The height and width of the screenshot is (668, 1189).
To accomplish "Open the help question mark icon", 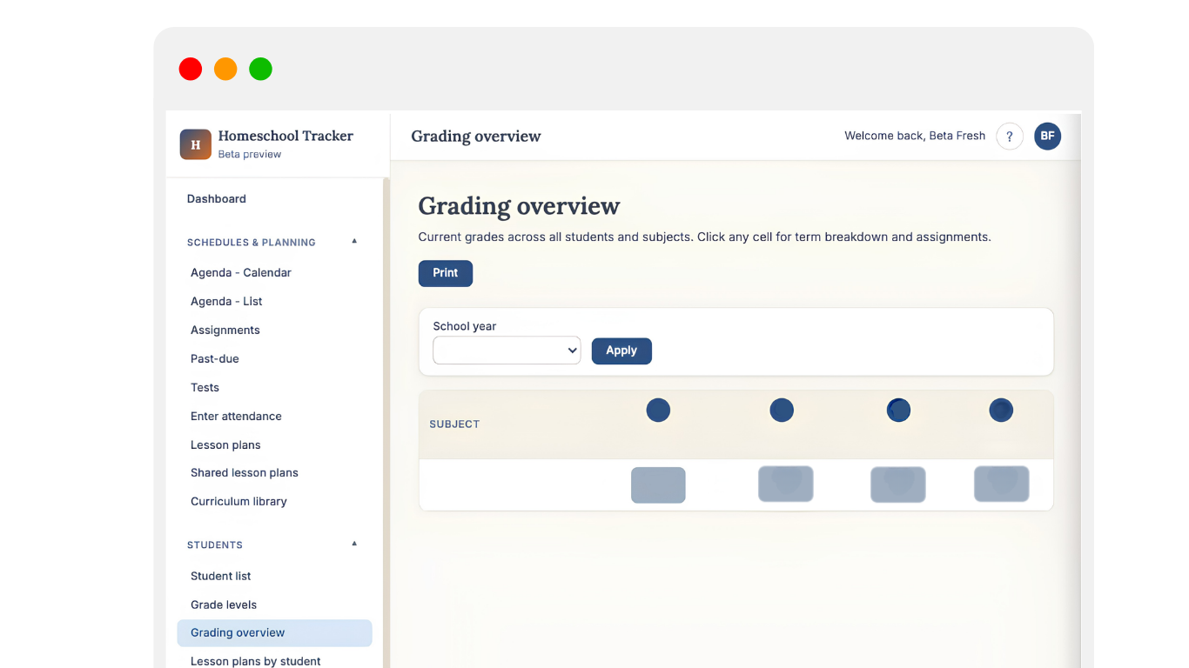I will click(1010, 137).
